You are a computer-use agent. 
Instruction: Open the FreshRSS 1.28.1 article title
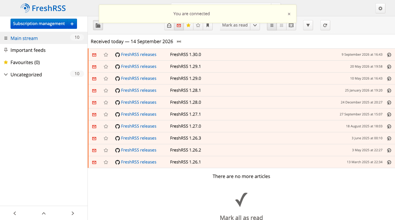point(186,90)
